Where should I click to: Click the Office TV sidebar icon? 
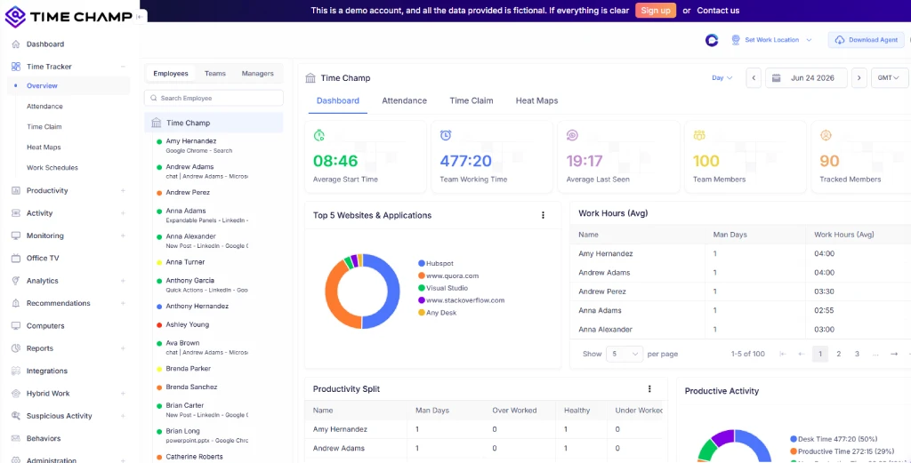click(x=16, y=259)
